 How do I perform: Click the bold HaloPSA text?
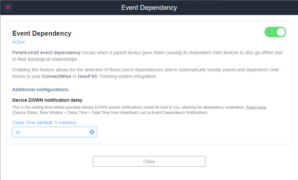[87, 76]
